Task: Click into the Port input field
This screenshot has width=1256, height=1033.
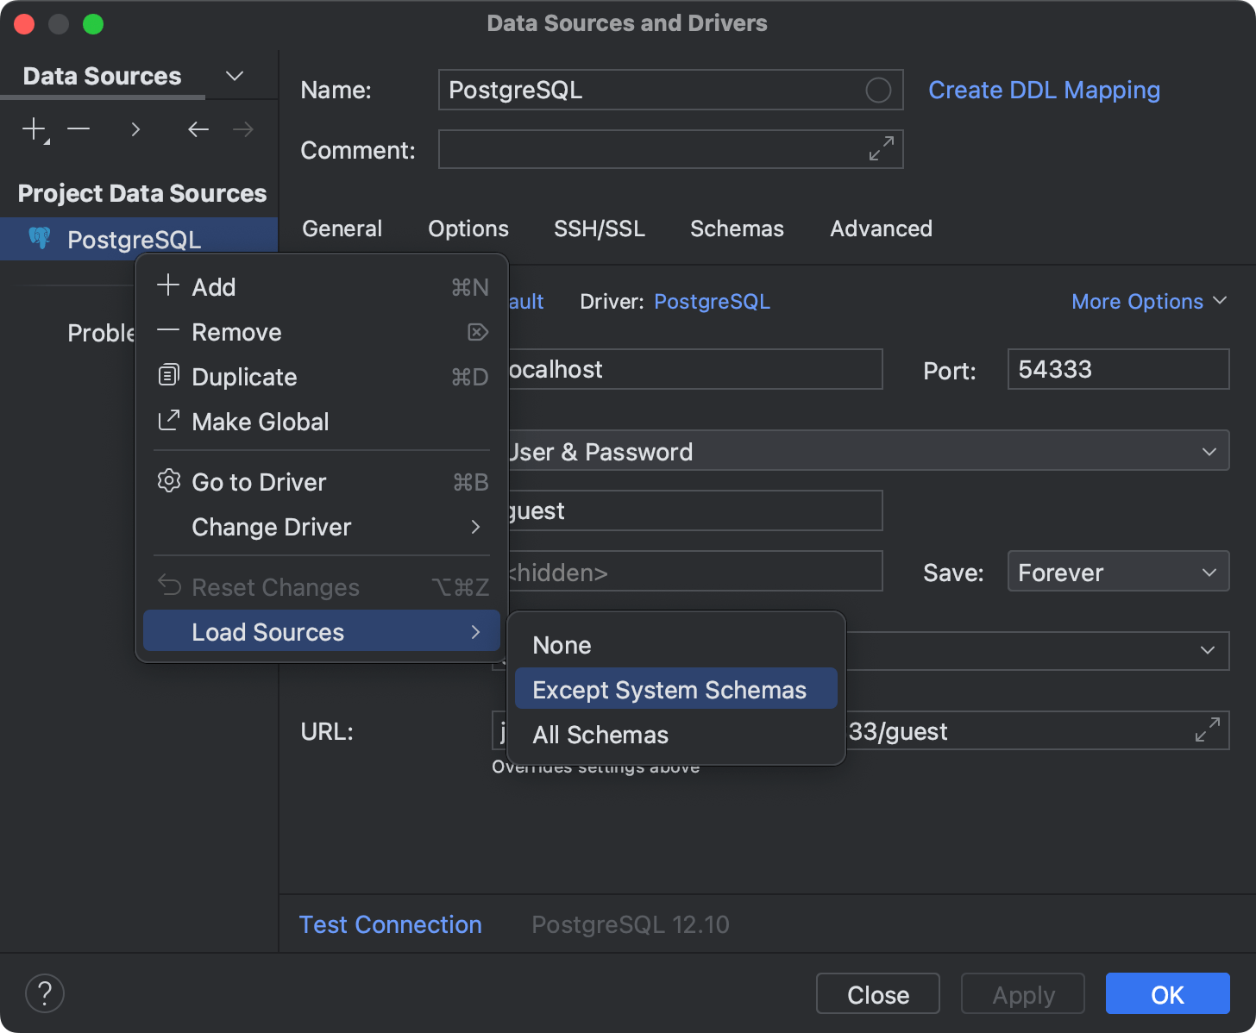Action: (1118, 369)
